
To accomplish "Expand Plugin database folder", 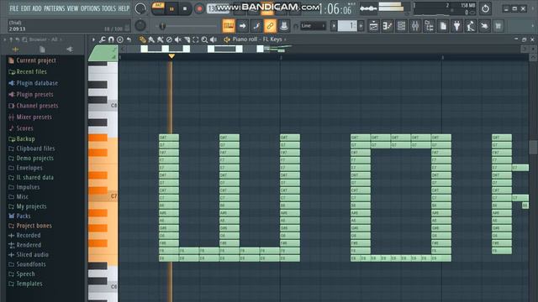I will [x=34, y=83].
